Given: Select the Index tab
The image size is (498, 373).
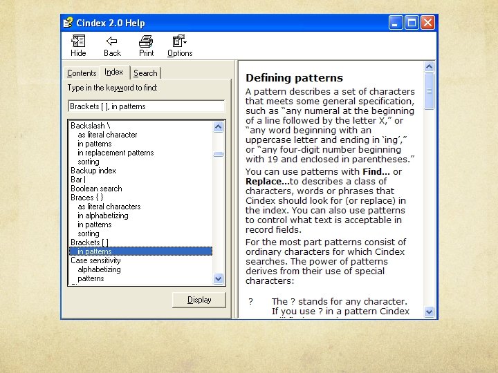Looking at the screenshot, I should [113, 72].
